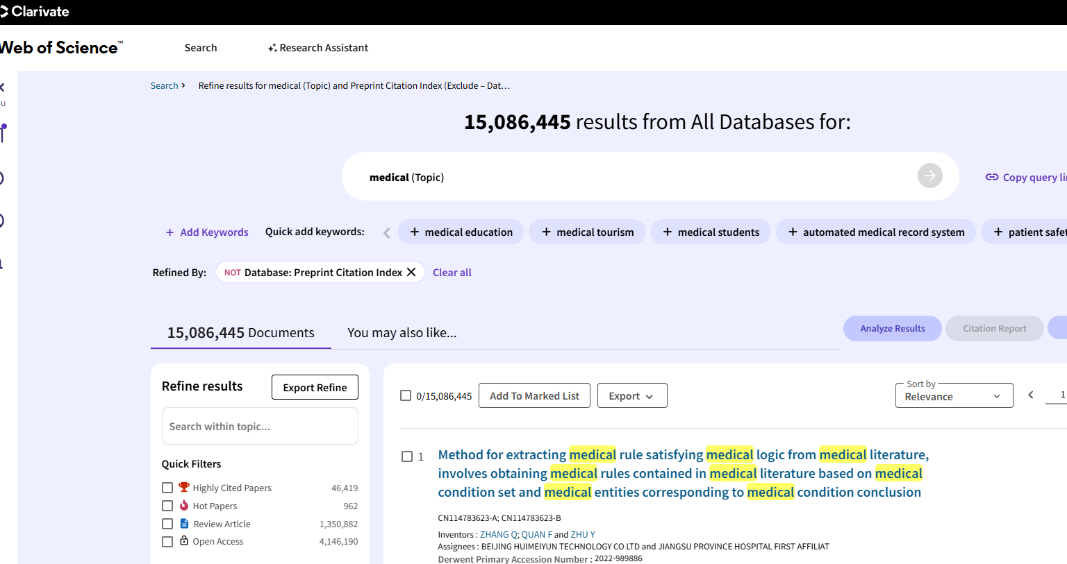Remove the Preprint Citation Index filter
Image resolution: width=1067 pixels, height=564 pixels.
tap(411, 272)
